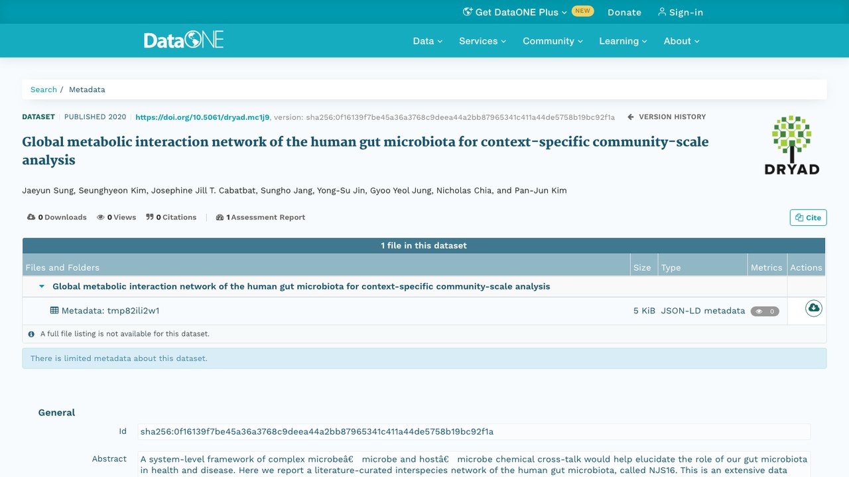Go to Version History
The image size is (849, 477).
pyautogui.click(x=667, y=117)
